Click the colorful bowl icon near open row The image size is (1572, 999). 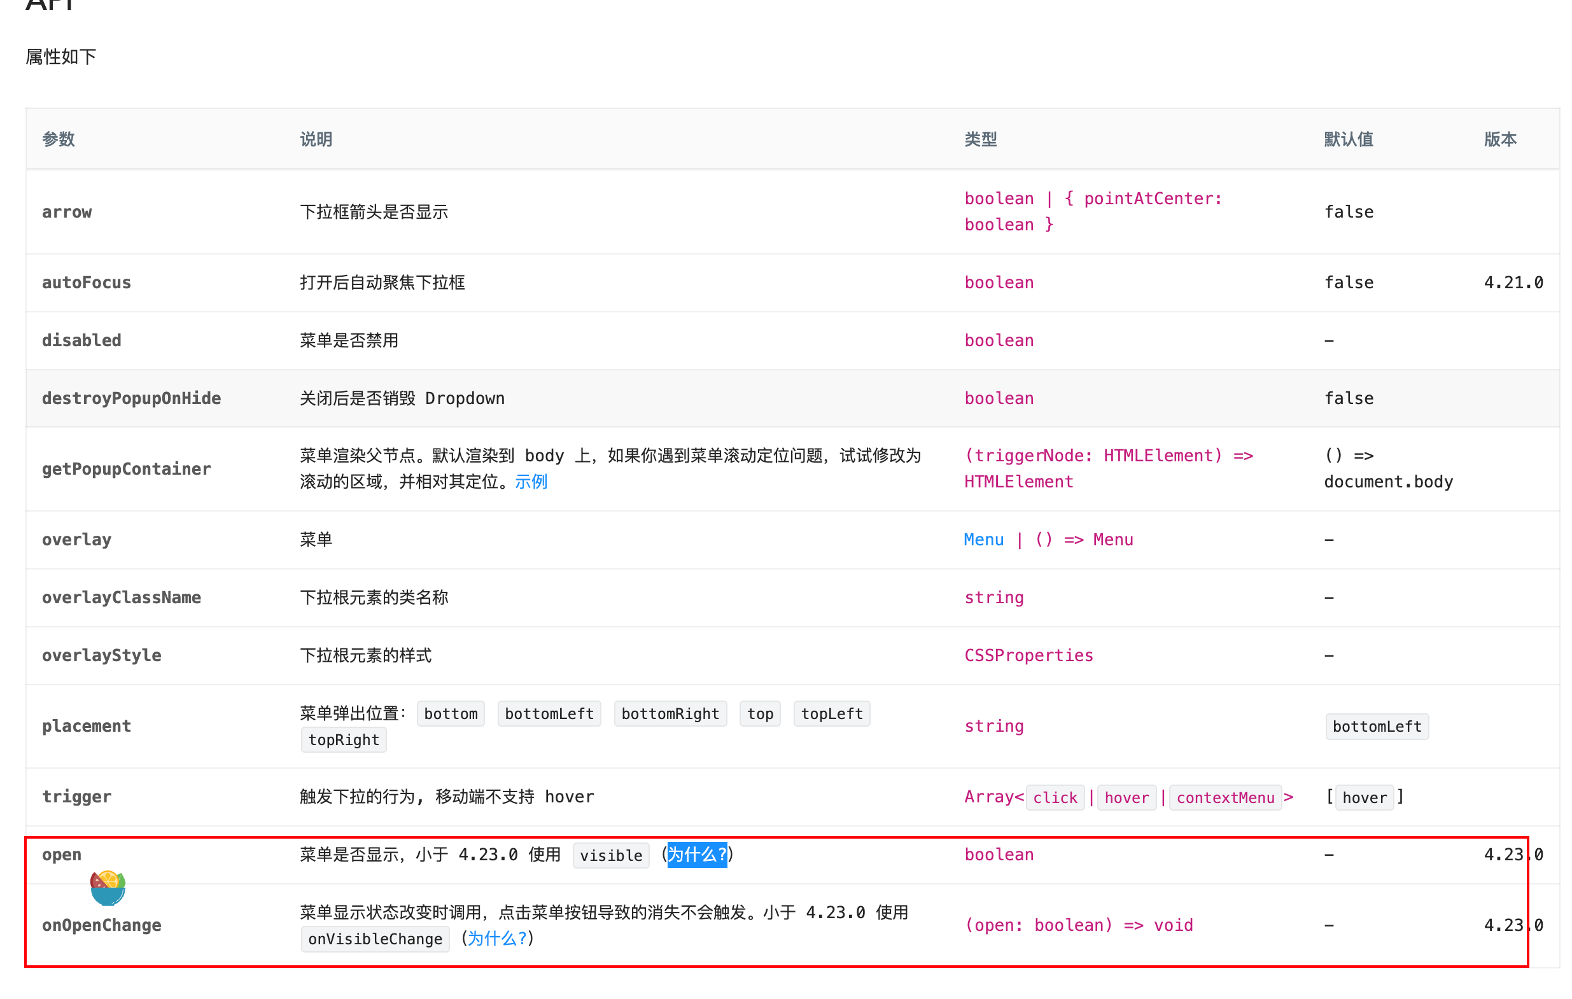[x=108, y=888]
